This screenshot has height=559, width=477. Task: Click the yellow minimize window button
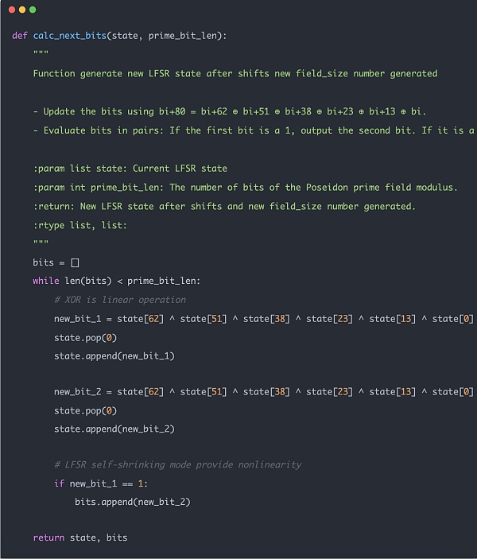click(x=22, y=10)
